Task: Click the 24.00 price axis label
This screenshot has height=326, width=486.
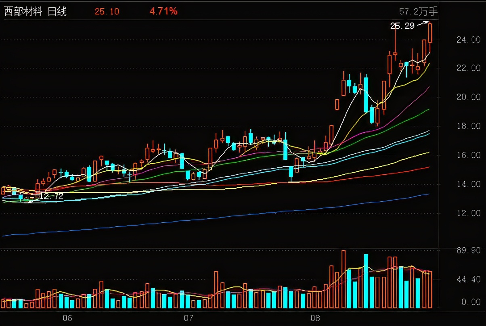Action: click(x=468, y=40)
